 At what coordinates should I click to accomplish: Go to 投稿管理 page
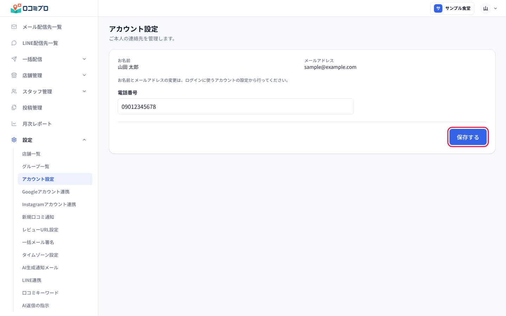point(49,108)
